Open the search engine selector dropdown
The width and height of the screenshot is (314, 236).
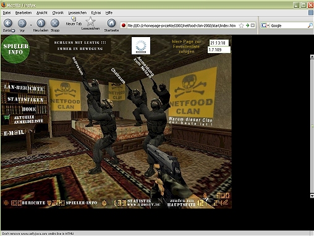(x=268, y=25)
